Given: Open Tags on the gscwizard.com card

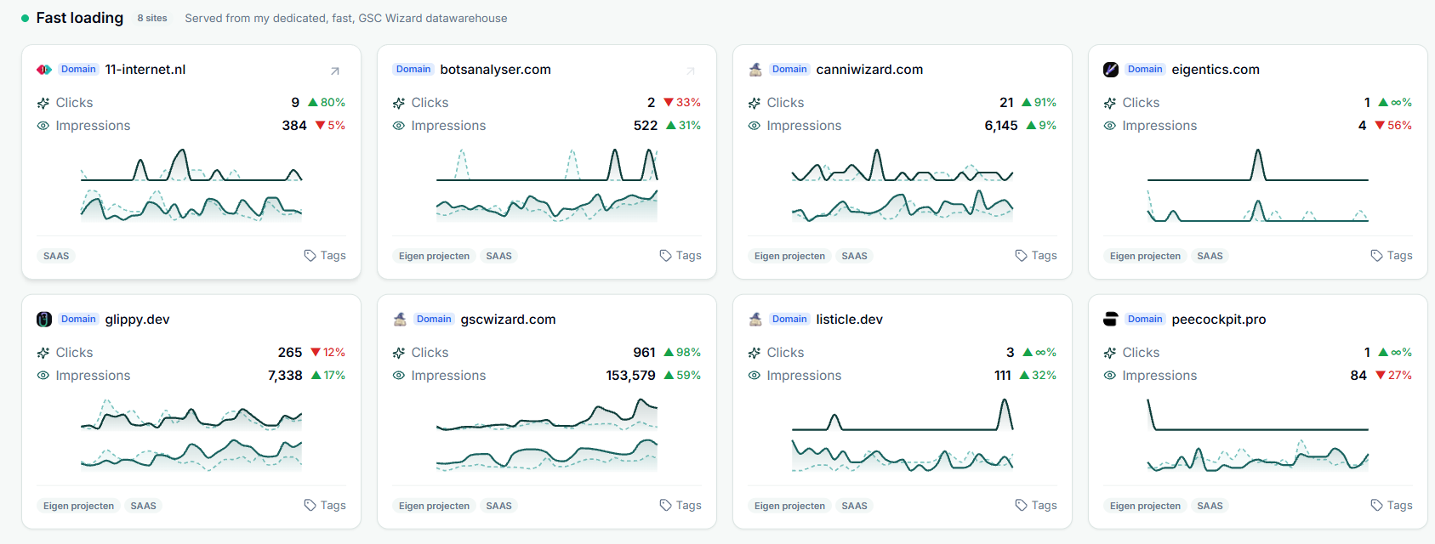Looking at the screenshot, I should [680, 506].
